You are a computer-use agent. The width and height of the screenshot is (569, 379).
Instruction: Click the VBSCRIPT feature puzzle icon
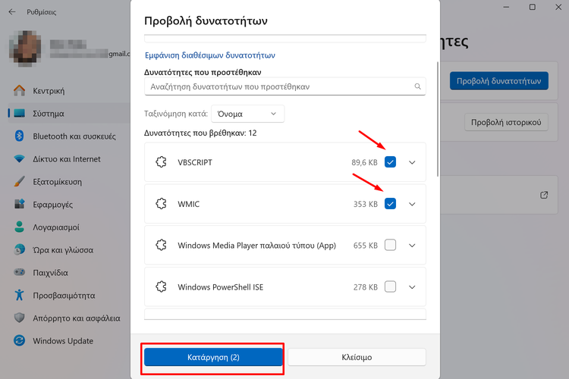coord(160,162)
